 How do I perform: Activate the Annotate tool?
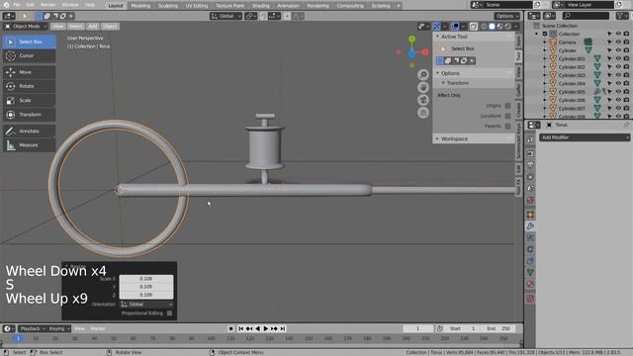pos(29,131)
